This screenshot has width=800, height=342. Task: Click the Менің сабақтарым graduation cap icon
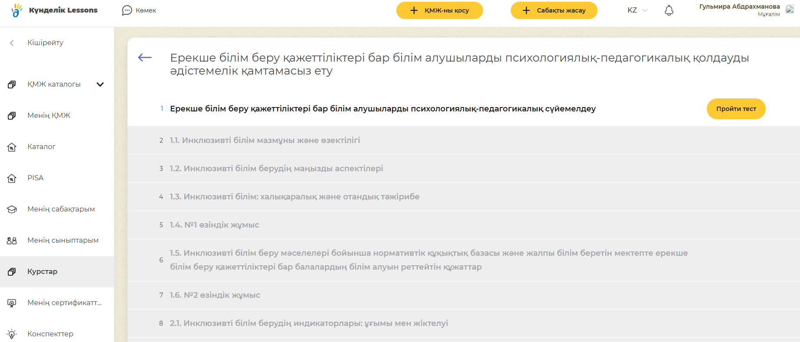[x=12, y=209]
